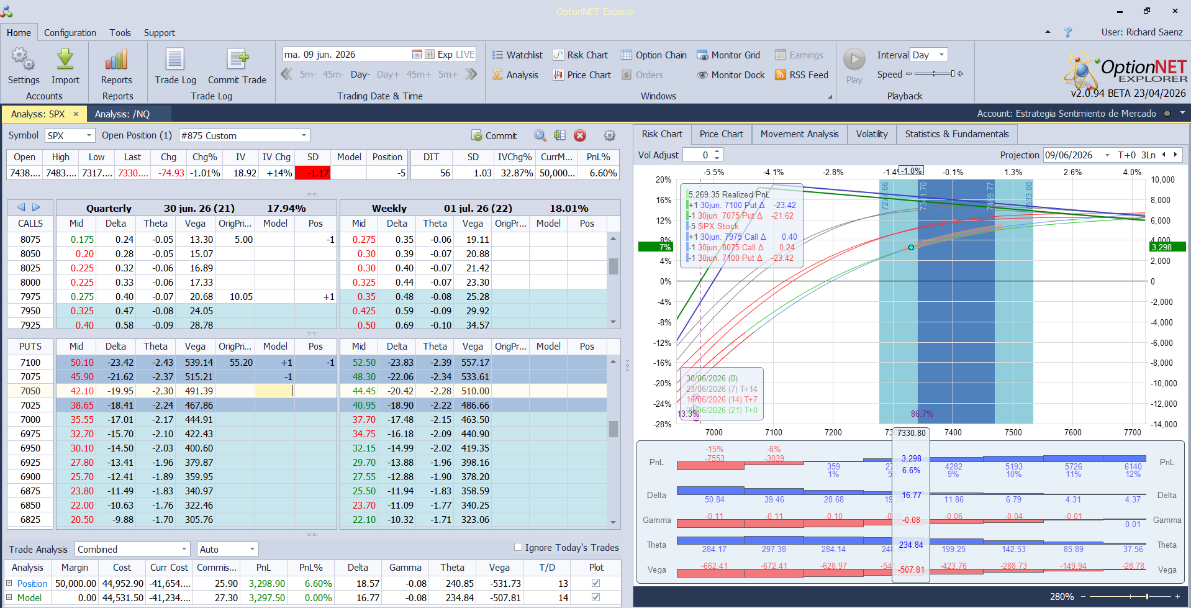This screenshot has height=608, width=1191.
Task: Open the calendar picker in trading date
Action: pos(417,55)
